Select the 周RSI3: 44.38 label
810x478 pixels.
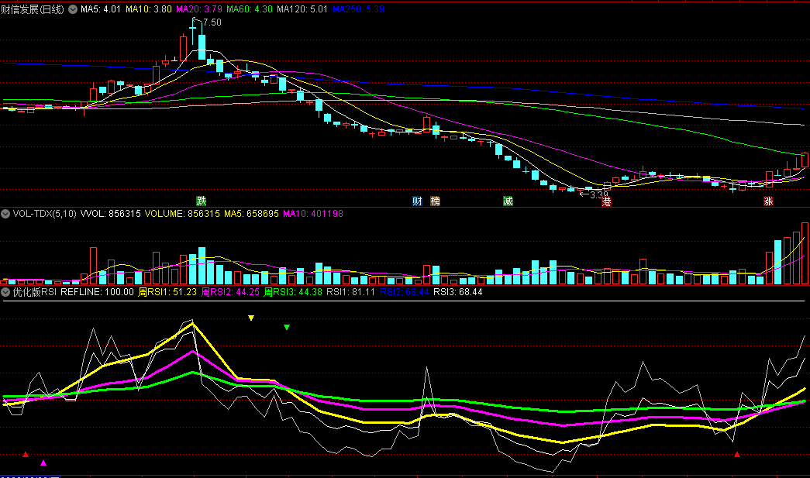tap(293, 292)
